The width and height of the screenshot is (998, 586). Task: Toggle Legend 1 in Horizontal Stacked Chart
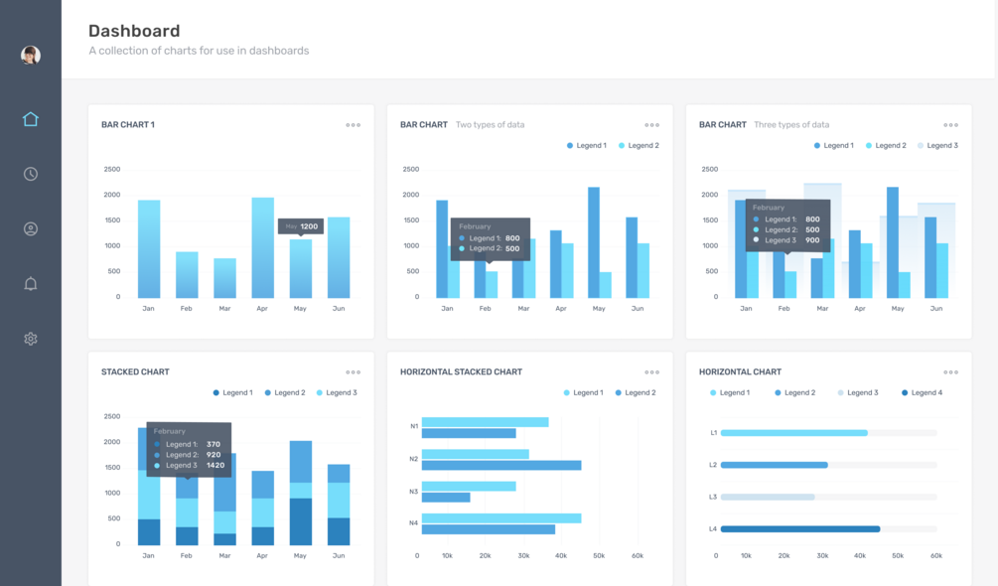pos(583,392)
